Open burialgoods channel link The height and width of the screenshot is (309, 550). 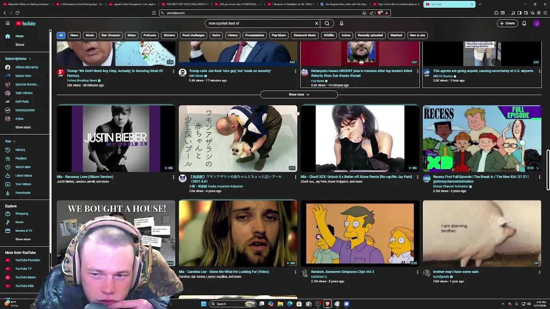pyautogui.click(x=441, y=277)
